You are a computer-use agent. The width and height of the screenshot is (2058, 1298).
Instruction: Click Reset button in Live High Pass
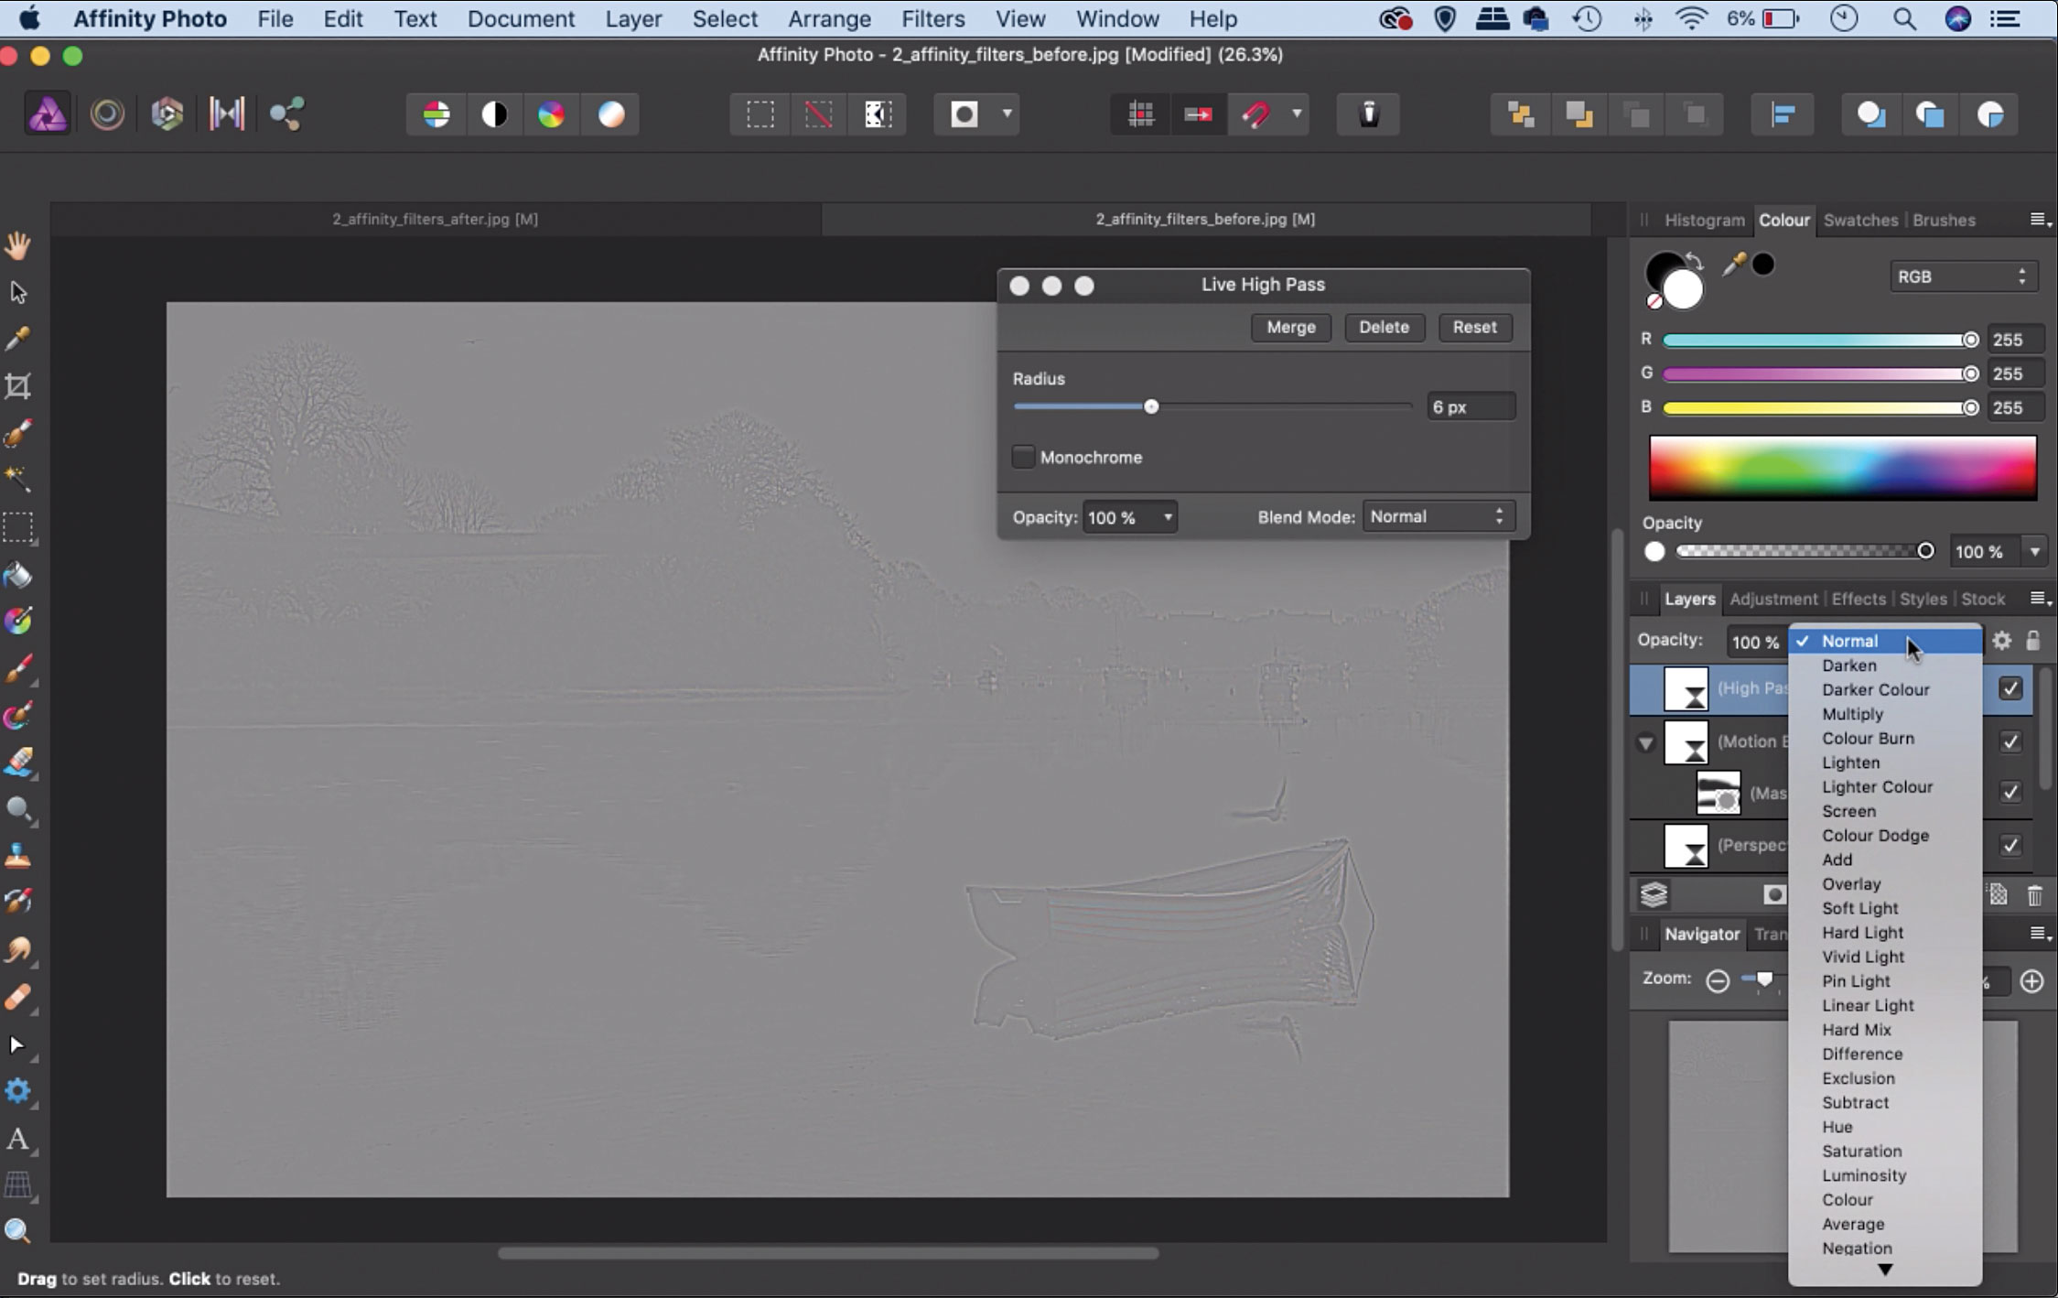pyautogui.click(x=1475, y=326)
